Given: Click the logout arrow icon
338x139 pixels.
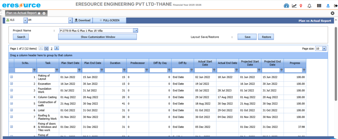Looking at the screenshot, I should 335,6.
